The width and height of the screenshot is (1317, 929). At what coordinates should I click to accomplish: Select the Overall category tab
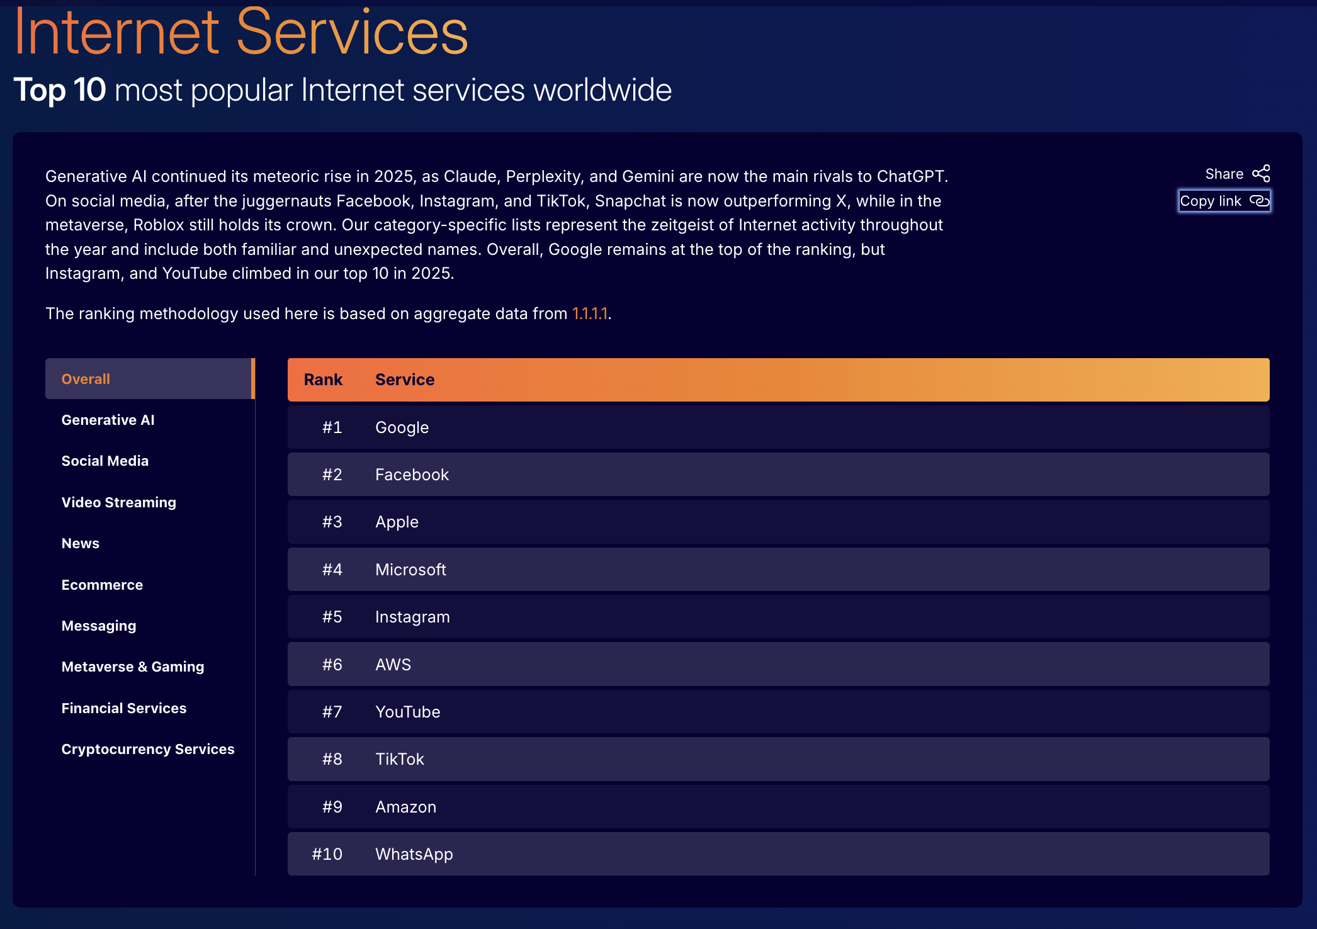(x=86, y=379)
